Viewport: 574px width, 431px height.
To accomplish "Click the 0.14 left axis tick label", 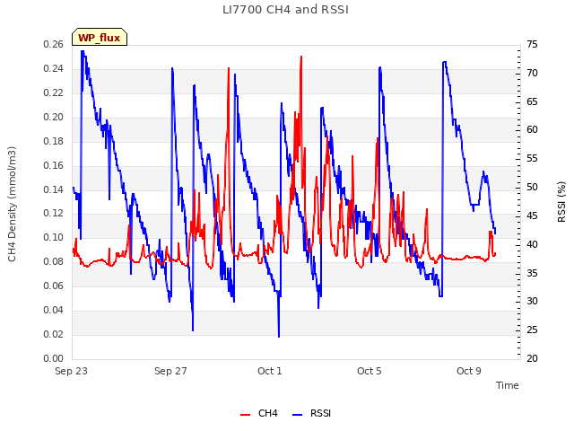I will coord(54,189).
